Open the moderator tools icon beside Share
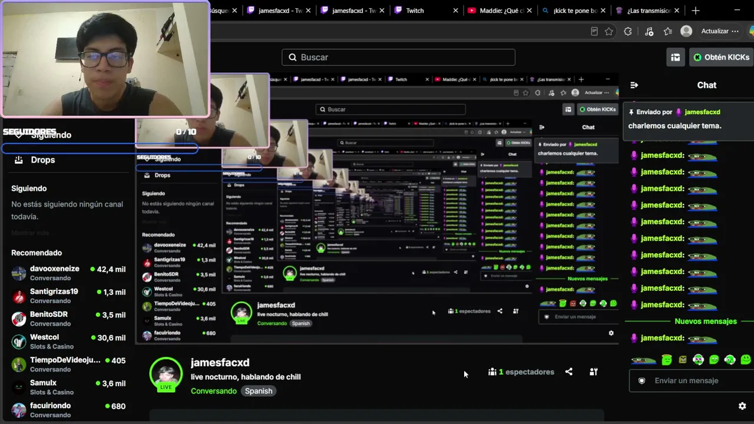The height and width of the screenshot is (424, 754). click(594, 372)
